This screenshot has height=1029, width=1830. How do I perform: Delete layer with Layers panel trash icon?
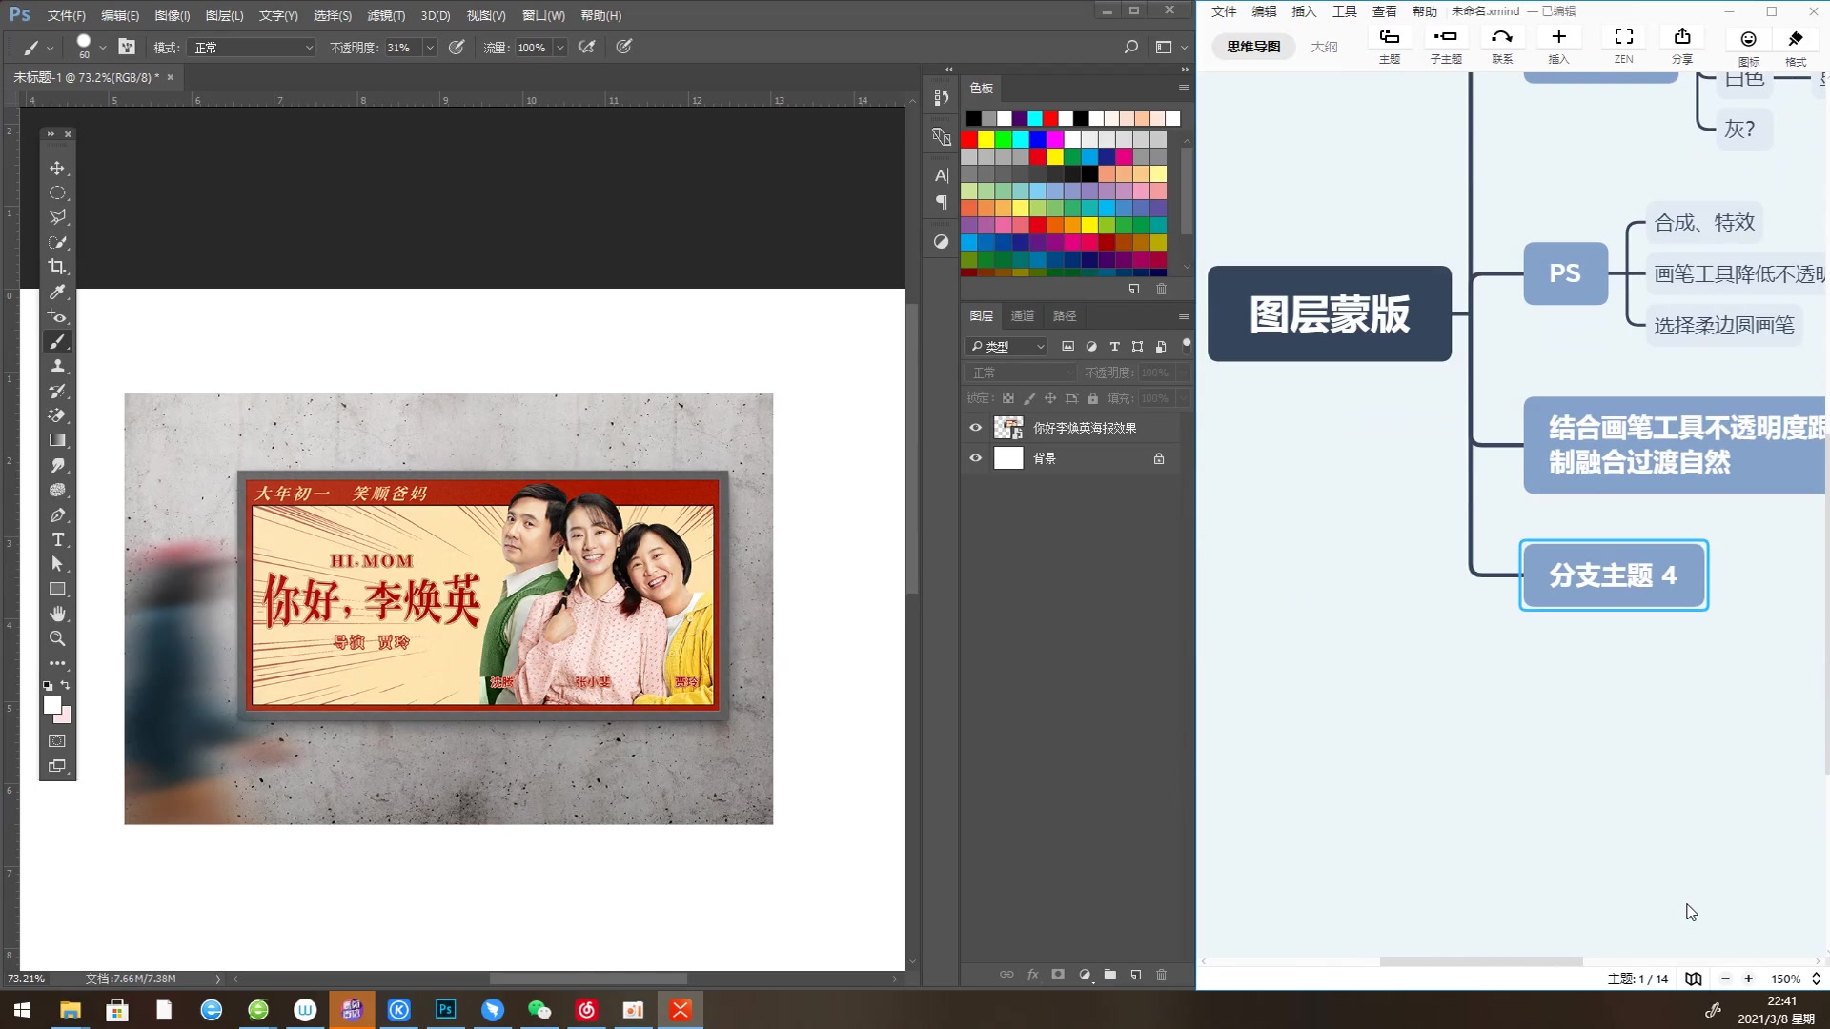coord(1161,975)
